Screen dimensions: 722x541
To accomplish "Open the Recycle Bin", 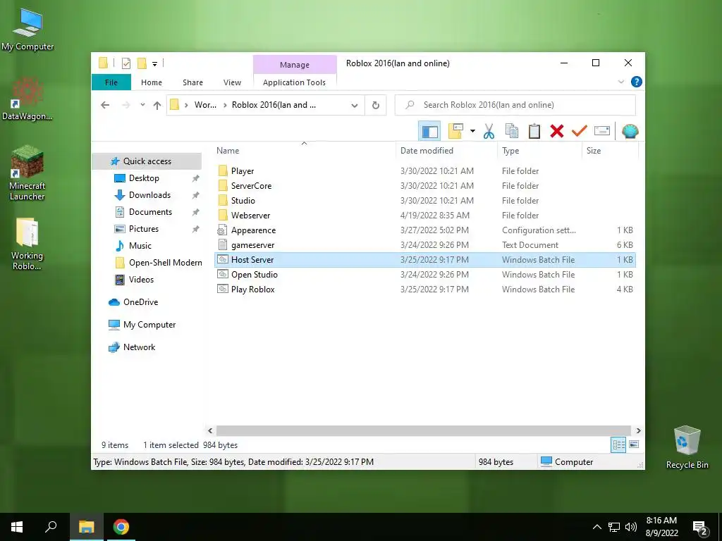I will [687, 447].
